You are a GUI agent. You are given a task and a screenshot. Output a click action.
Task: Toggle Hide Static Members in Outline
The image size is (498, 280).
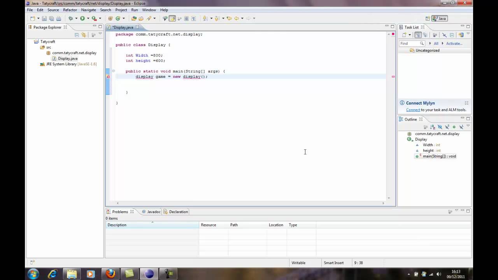point(447,127)
